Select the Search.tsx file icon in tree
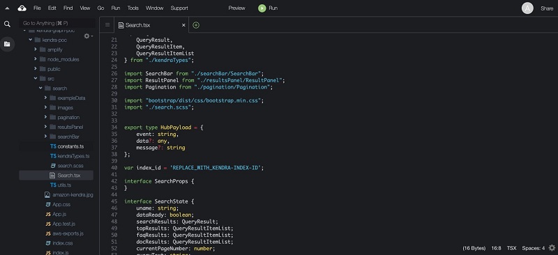 [x=52, y=175]
